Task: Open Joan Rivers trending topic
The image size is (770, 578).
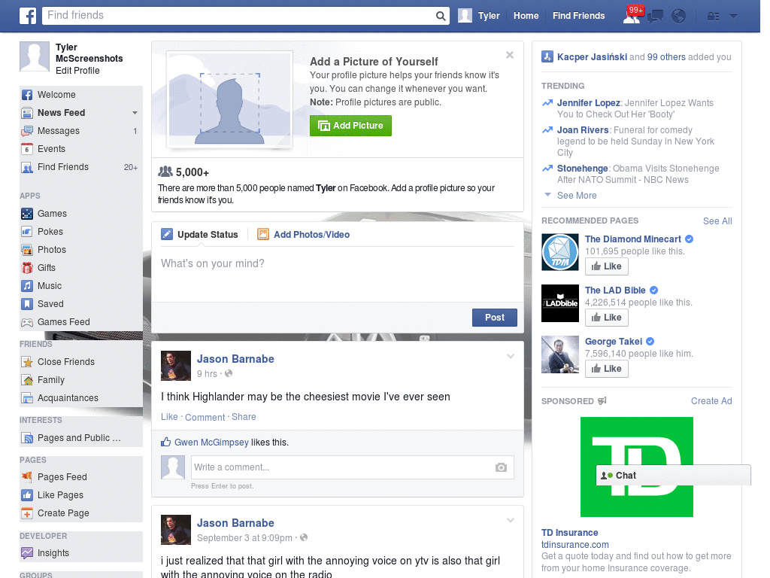Action: [583, 130]
